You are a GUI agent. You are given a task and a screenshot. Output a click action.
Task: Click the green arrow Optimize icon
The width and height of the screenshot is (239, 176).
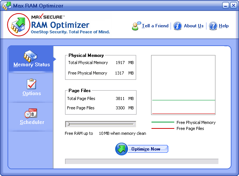click(122, 149)
